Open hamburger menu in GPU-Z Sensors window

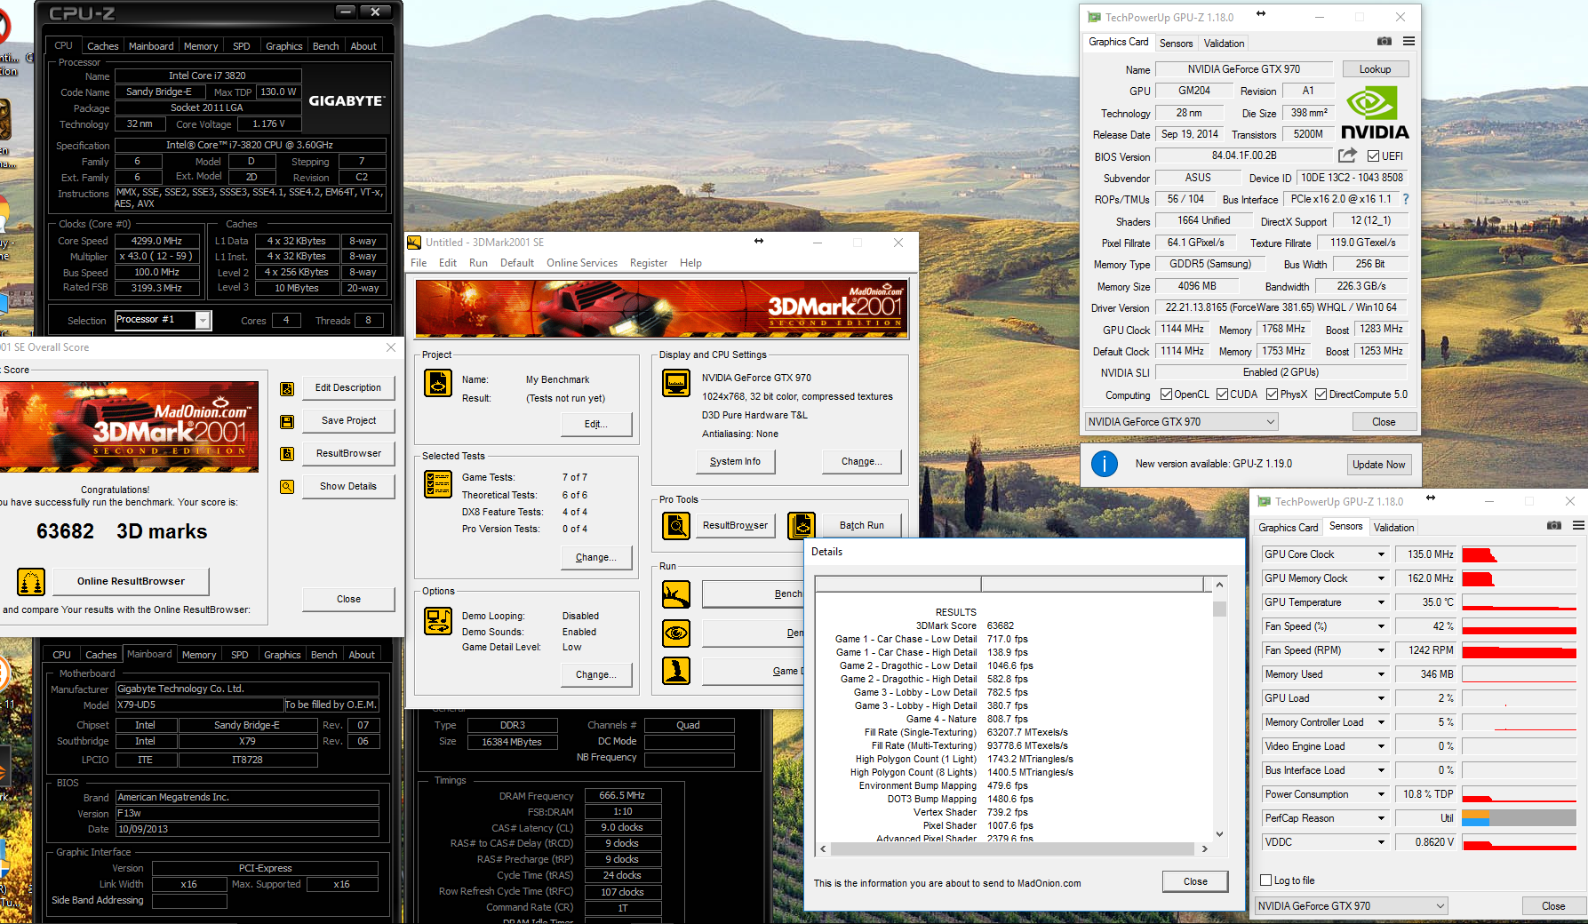(1578, 526)
